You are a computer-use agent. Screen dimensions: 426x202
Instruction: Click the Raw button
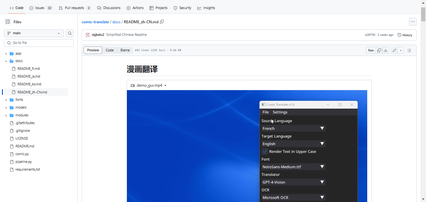pyautogui.click(x=371, y=50)
